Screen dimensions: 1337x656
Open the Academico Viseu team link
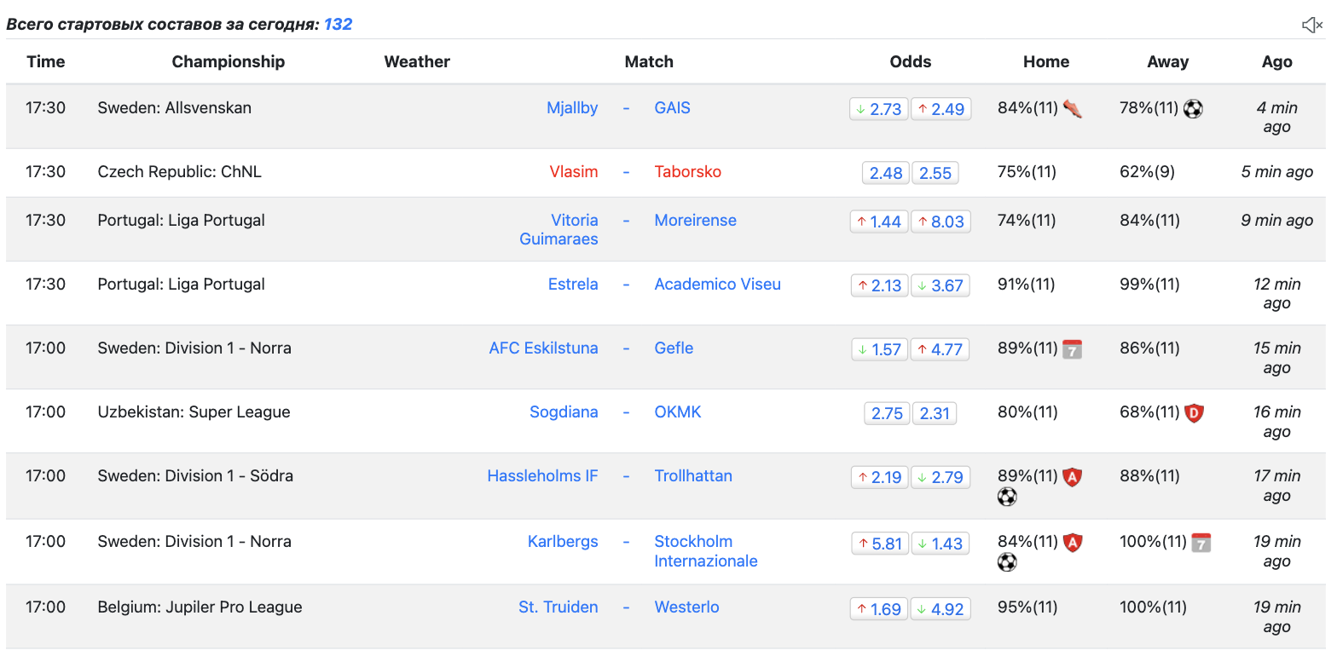[x=718, y=285]
